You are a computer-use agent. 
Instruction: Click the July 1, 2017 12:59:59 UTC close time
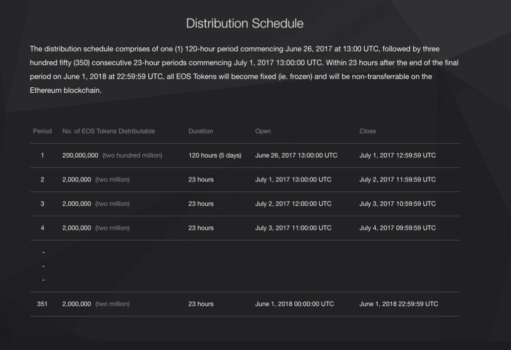[397, 156]
